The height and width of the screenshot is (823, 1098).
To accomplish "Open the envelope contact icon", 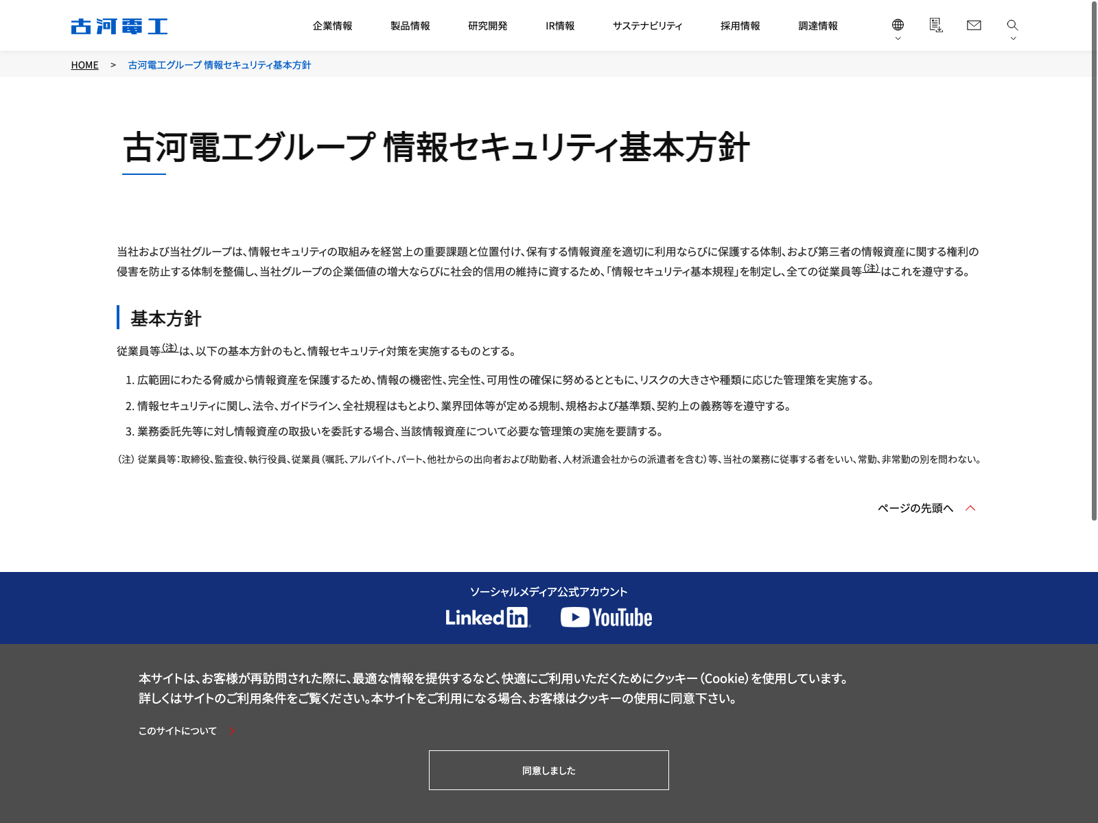I will pyautogui.click(x=974, y=25).
